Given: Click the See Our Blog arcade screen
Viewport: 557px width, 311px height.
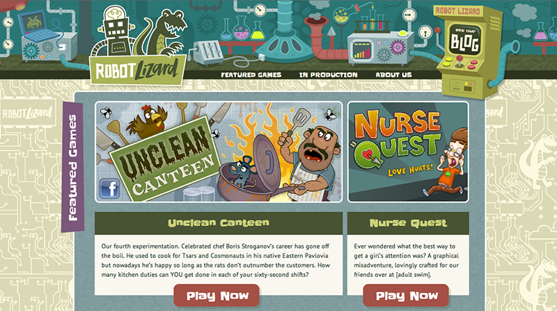Looking at the screenshot, I should (x=465, y=40).
